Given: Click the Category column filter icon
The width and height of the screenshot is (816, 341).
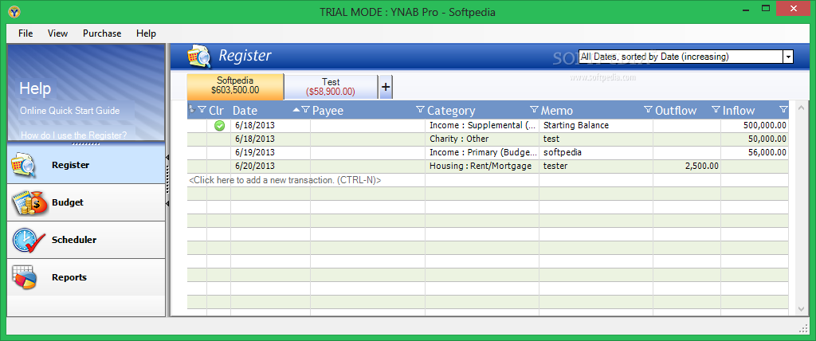Looking at the screenshot, I should 534,109.
